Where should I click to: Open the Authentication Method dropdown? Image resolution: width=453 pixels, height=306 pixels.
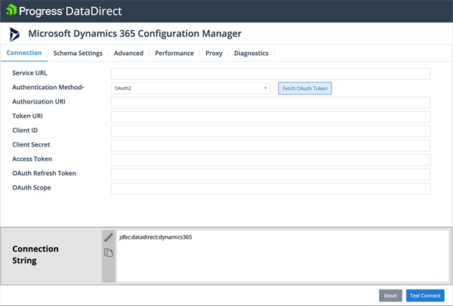[x=191, y=88]
